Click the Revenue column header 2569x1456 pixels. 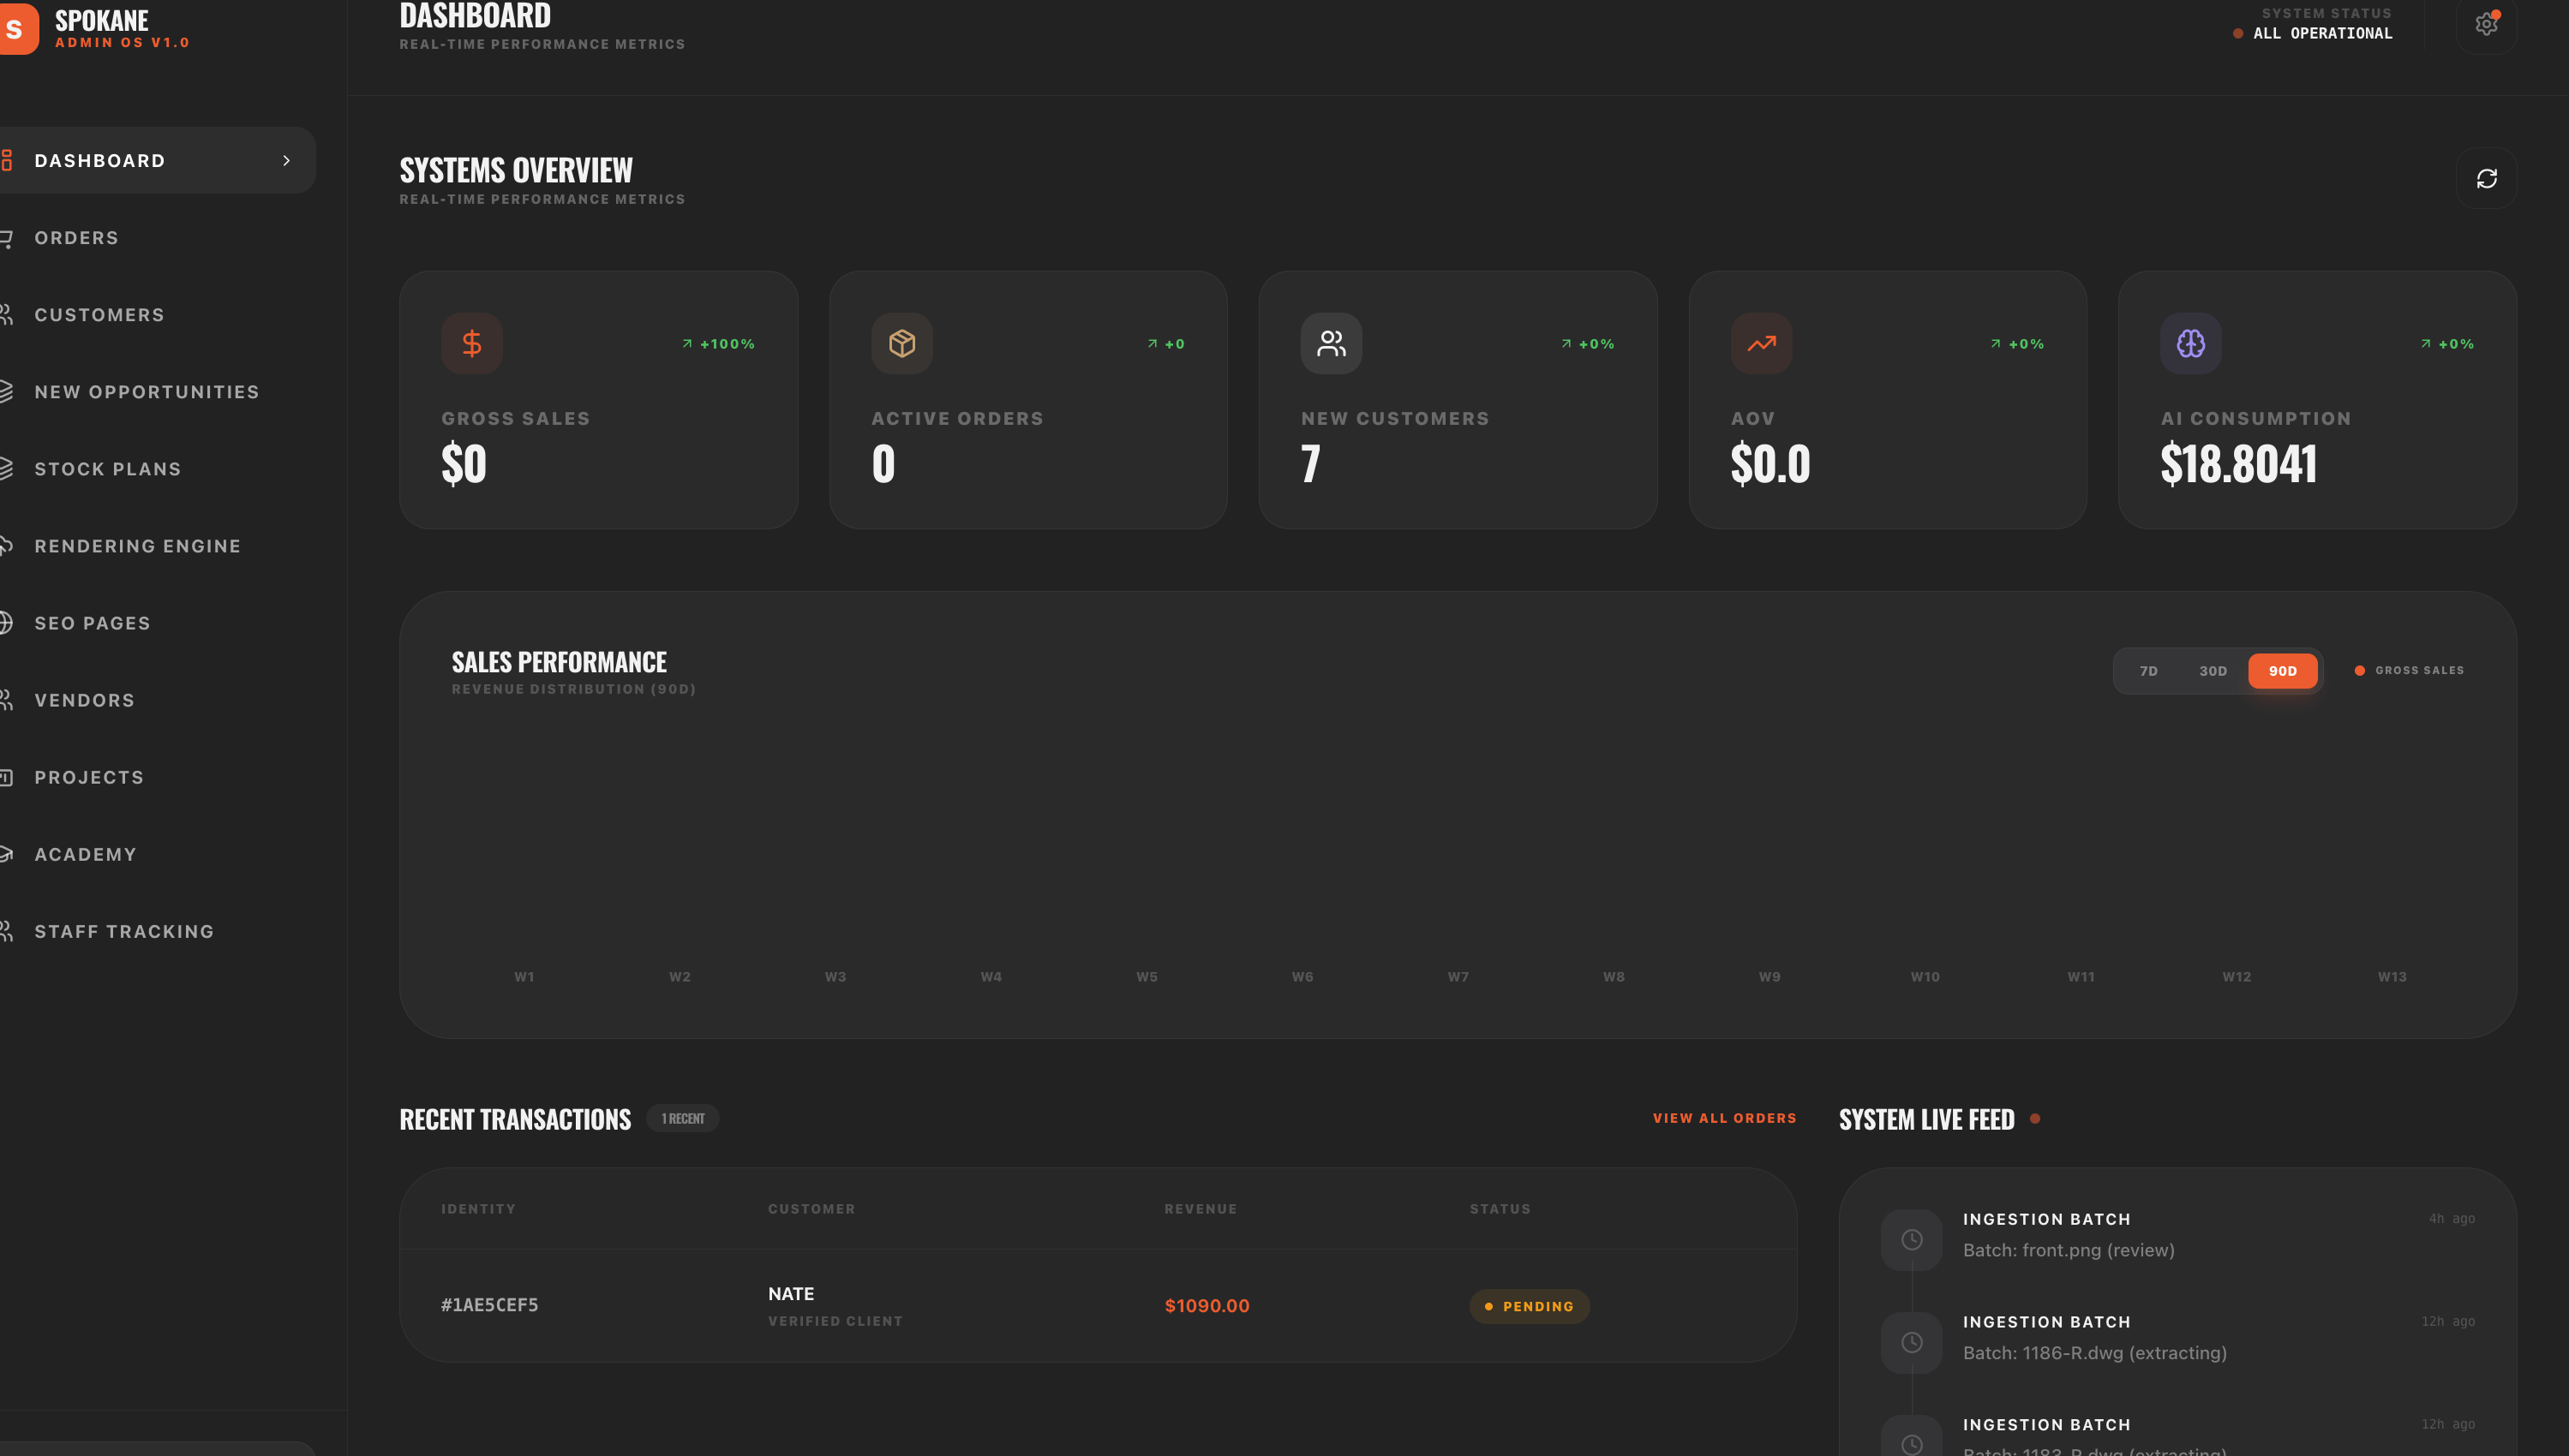pyautogui.click(x=1201, y=1209)
